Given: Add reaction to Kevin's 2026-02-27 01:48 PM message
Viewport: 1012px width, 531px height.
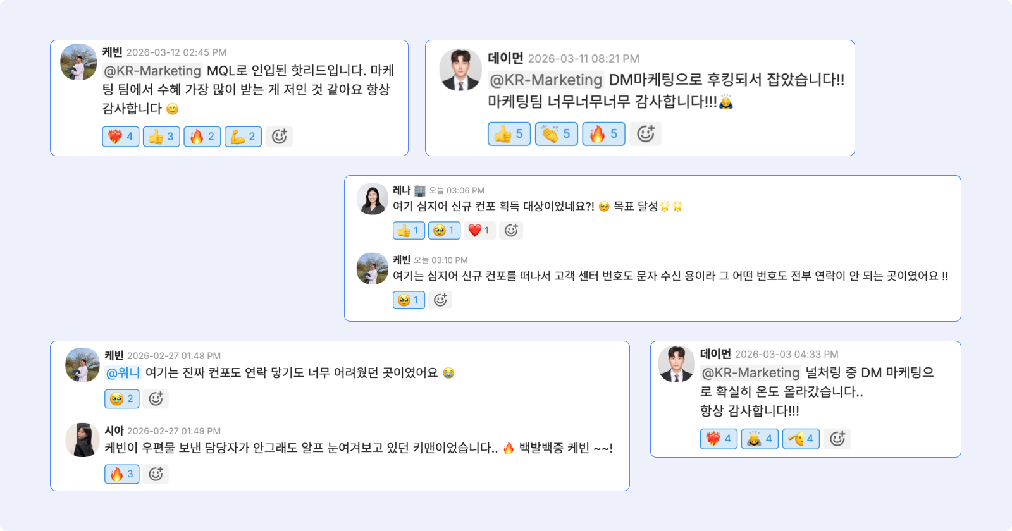Looking at the screenshot, I should (156, 399).
